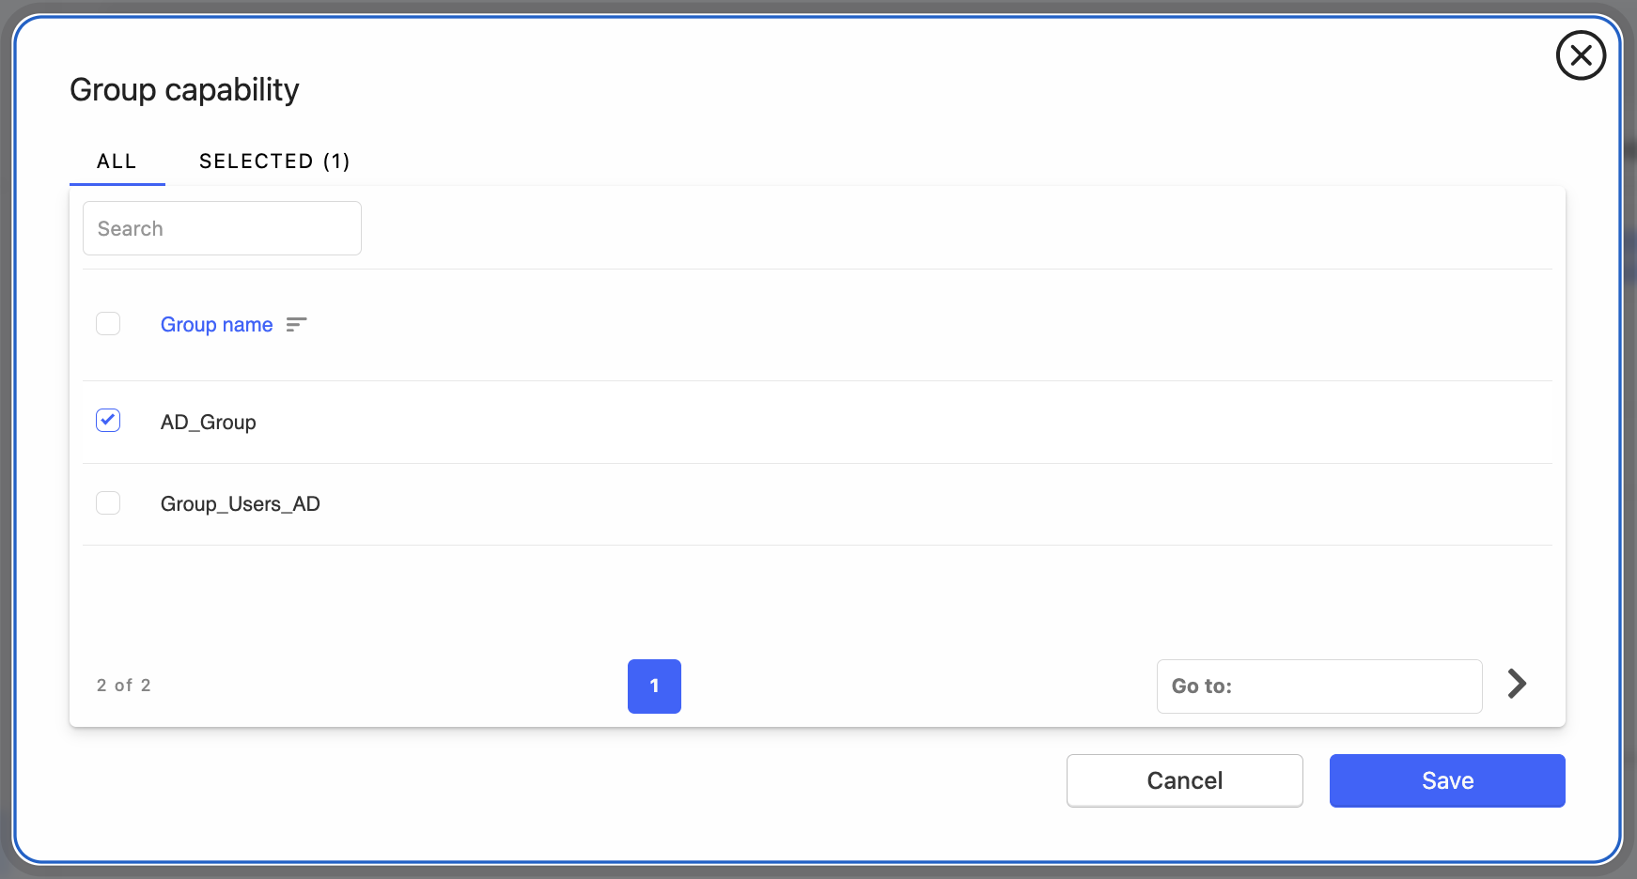The height and width of the screenshot is (879, 1637).
Task: Close the Group capability dialog
Action: (1581, 55)
